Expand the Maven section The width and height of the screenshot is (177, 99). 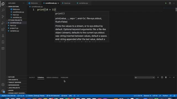click(x=11, y=90)
